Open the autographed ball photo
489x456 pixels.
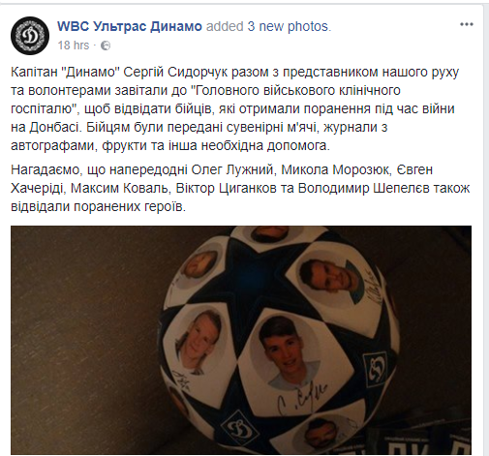[x=241, y=340]
